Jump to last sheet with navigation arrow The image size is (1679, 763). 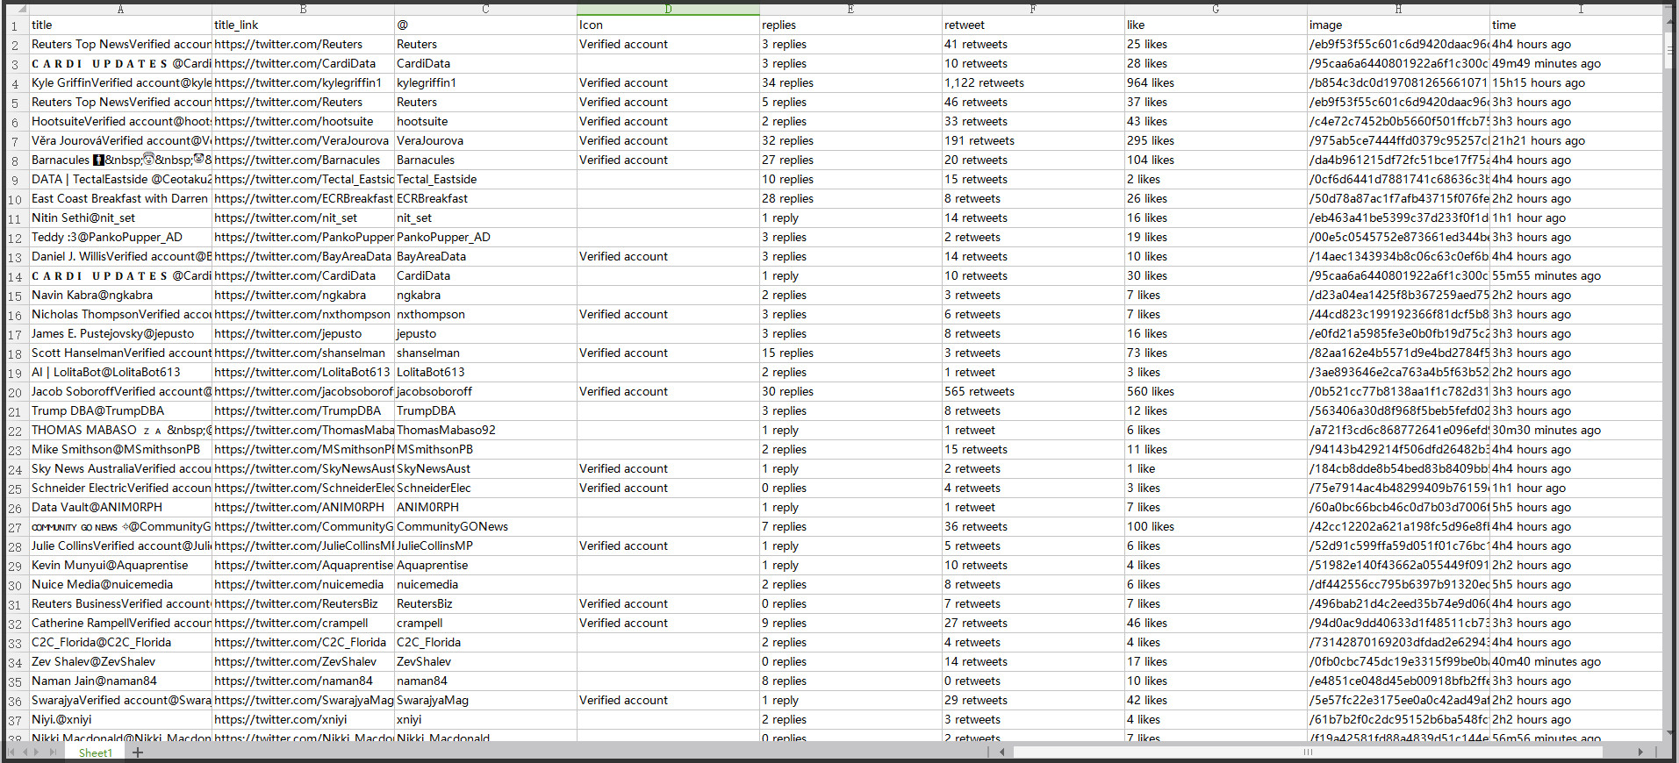tap(51, 752)
